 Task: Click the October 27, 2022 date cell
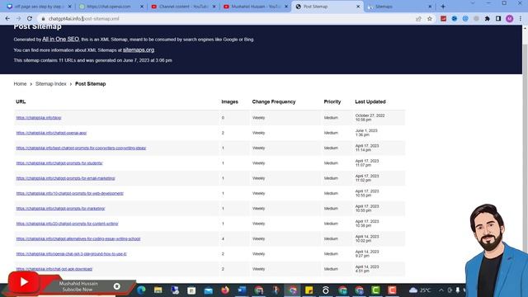[370, 117]
